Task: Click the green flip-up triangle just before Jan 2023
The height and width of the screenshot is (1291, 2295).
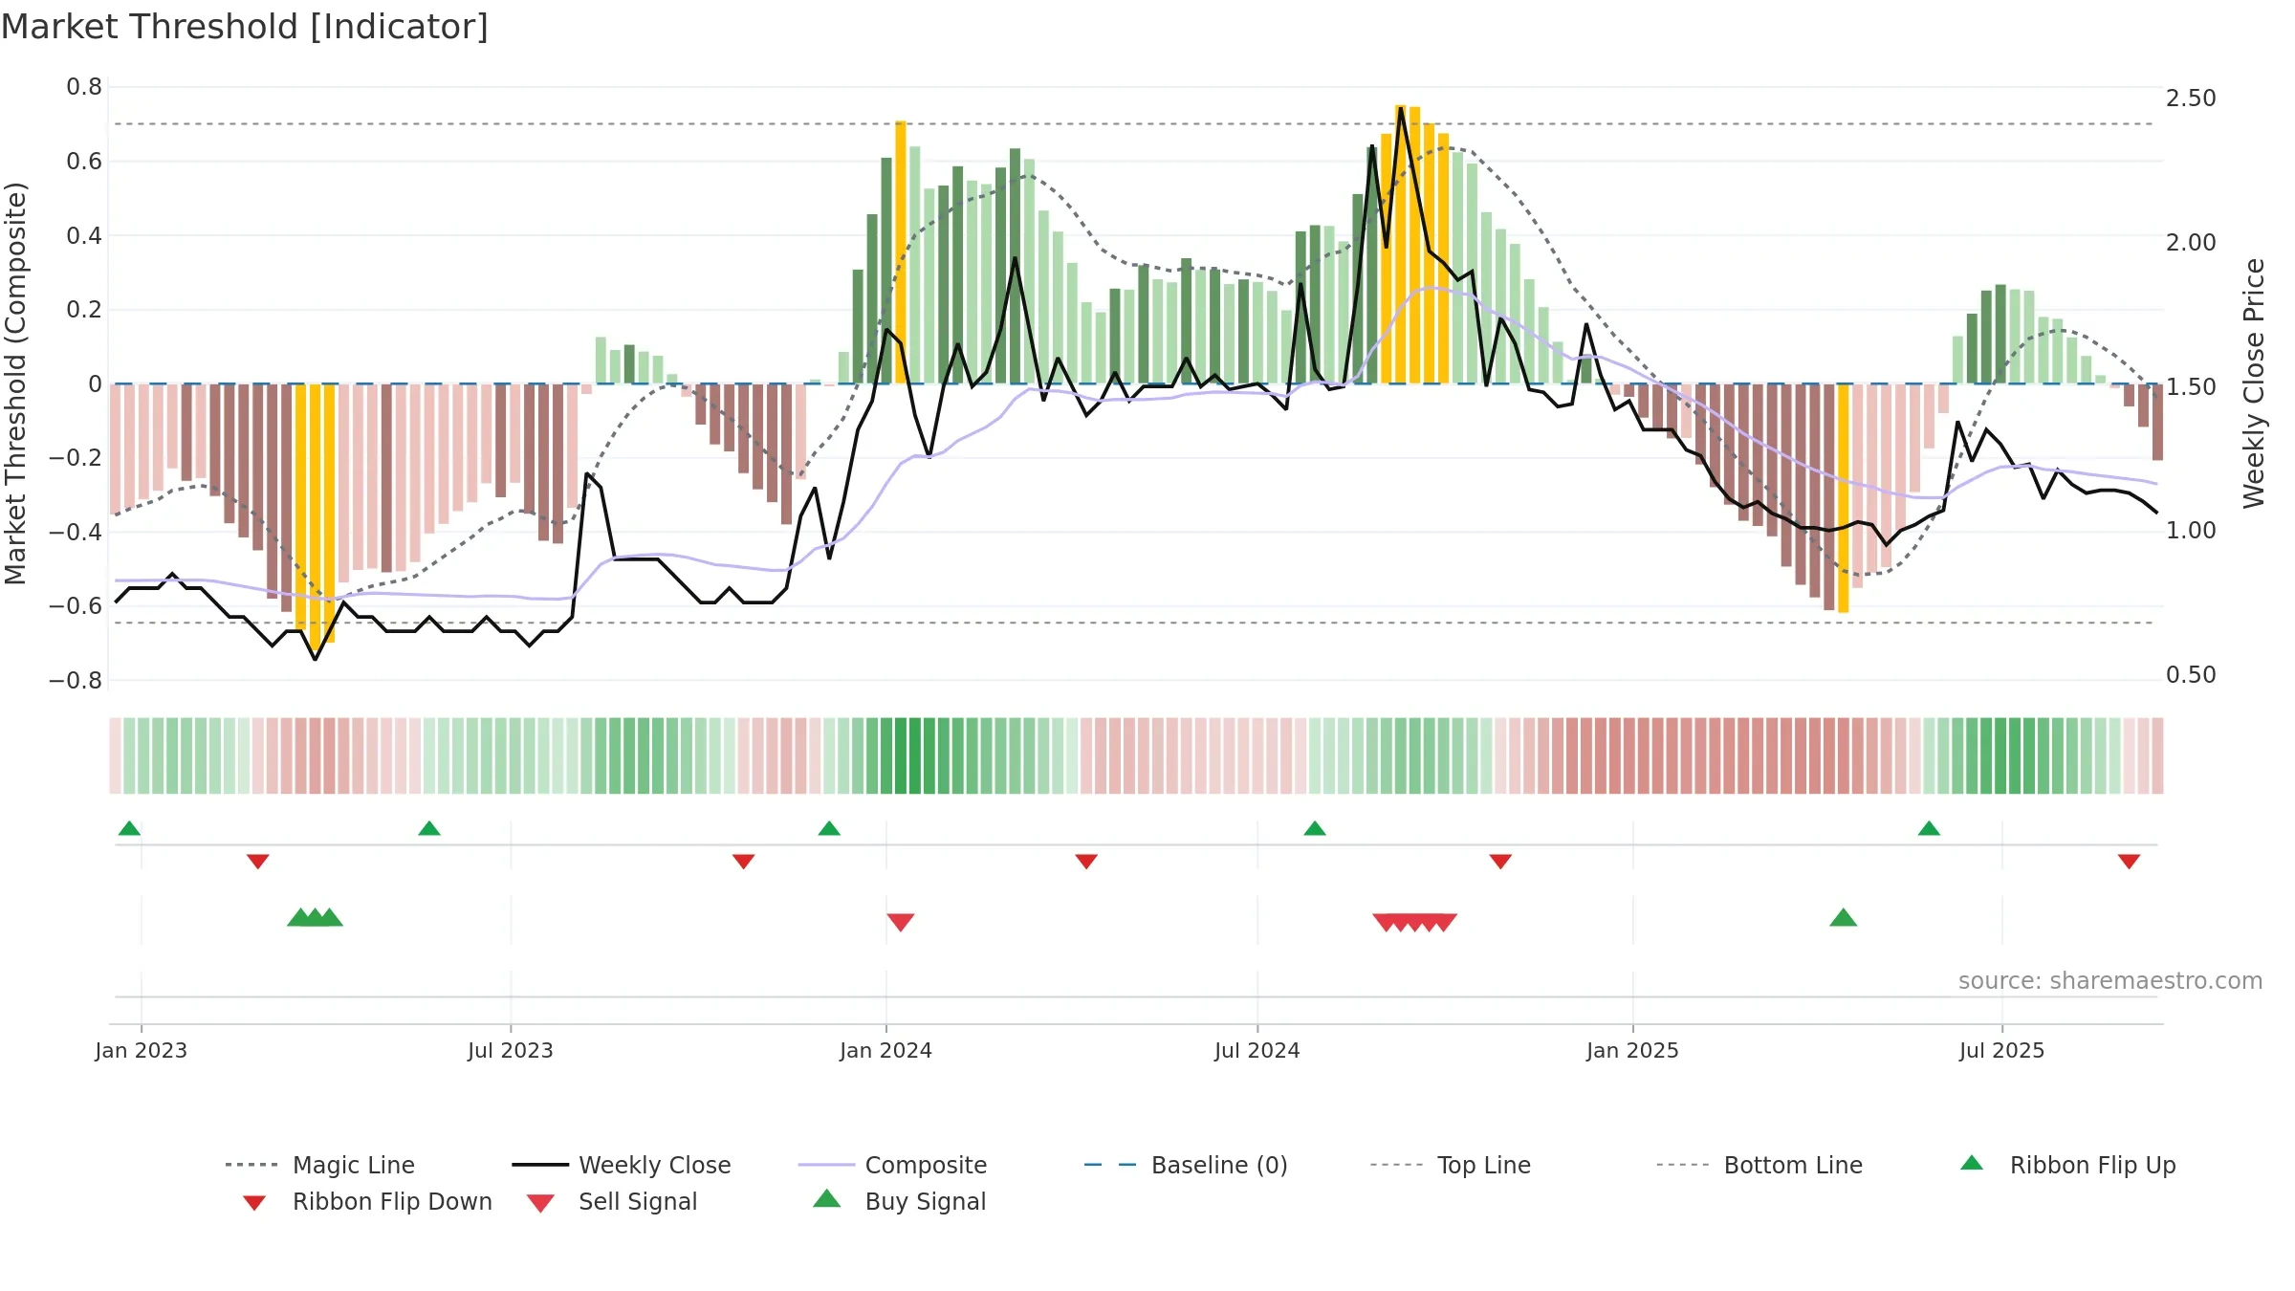Action: pos(129,828)
